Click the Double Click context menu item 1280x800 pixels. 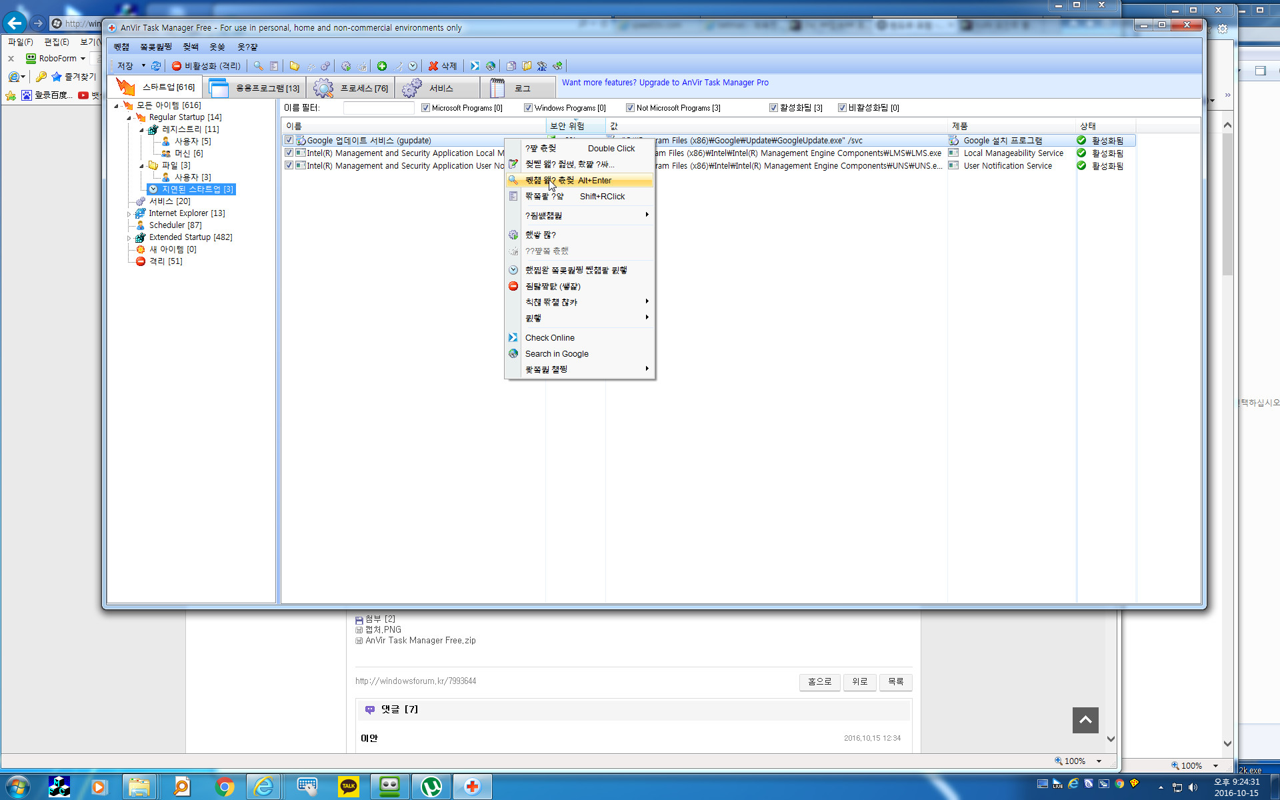579,149
